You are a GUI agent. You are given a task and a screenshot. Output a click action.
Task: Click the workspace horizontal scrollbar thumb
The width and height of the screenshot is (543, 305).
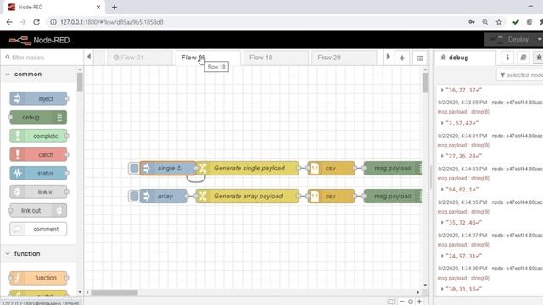click(115, 292)
